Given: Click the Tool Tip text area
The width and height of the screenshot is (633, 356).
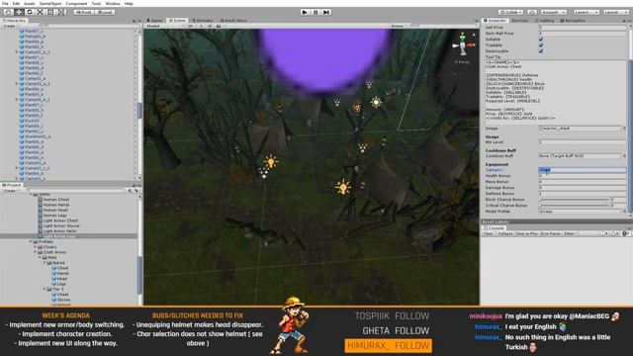Looking at the screenshot, I should (x=556, y=92).
